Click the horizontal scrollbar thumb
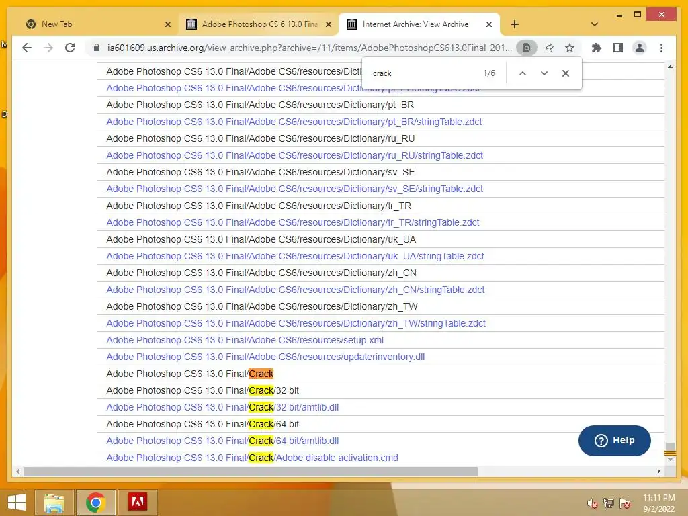The height and width of the screenshot is (516, 688). pos(251,471)
